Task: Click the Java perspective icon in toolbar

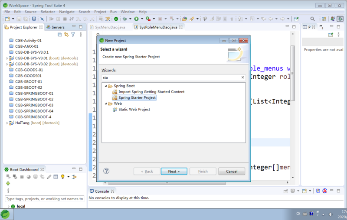Action: coord(333,19)
